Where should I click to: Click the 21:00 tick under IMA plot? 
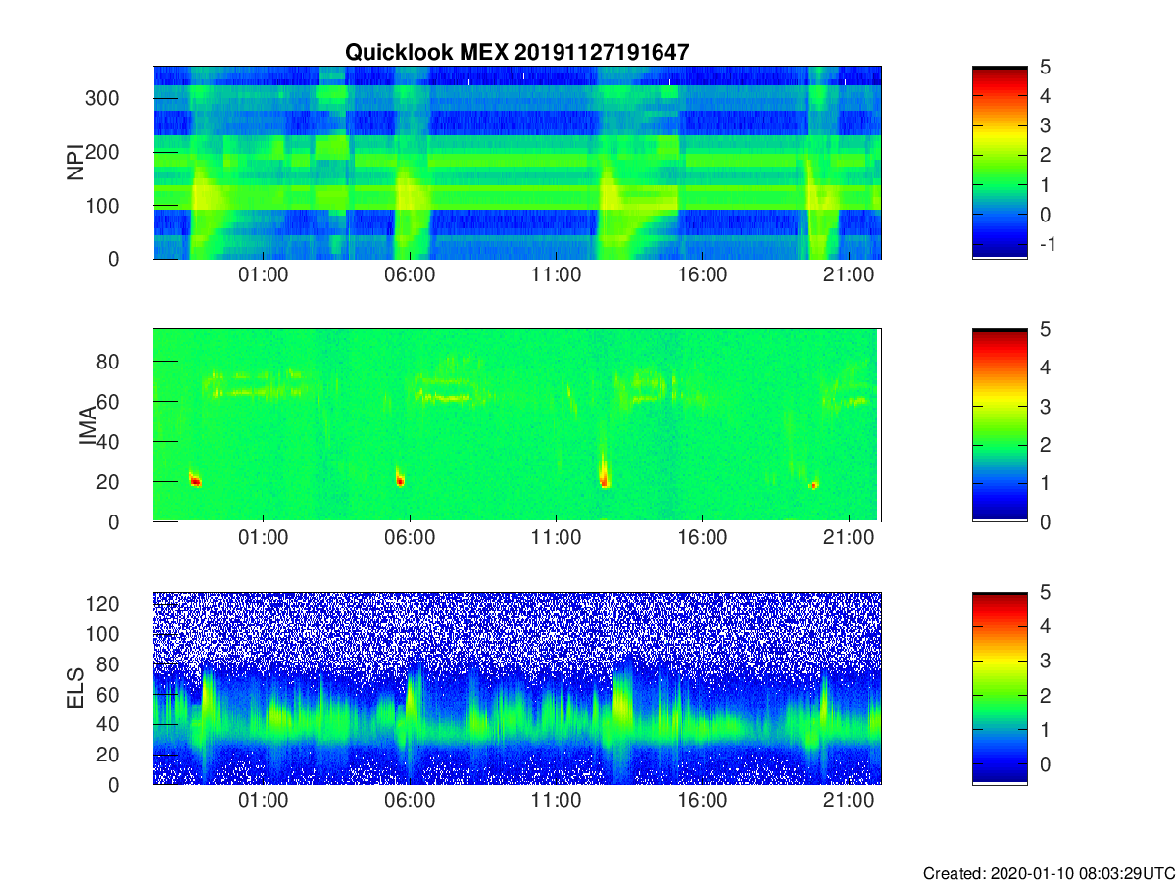point(849,539)
